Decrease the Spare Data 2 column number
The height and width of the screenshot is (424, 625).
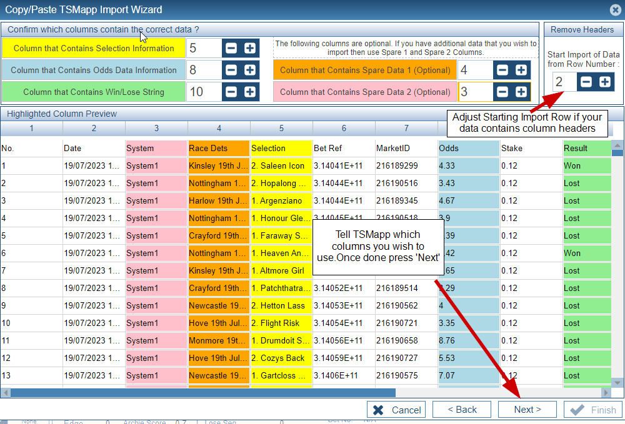502,92
